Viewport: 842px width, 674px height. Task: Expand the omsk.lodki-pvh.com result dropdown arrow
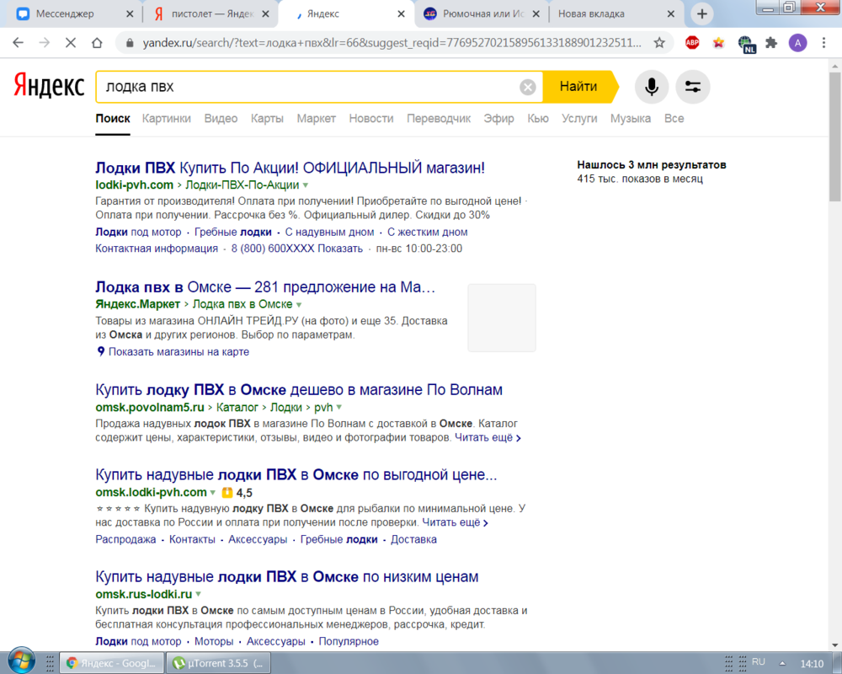213,492
